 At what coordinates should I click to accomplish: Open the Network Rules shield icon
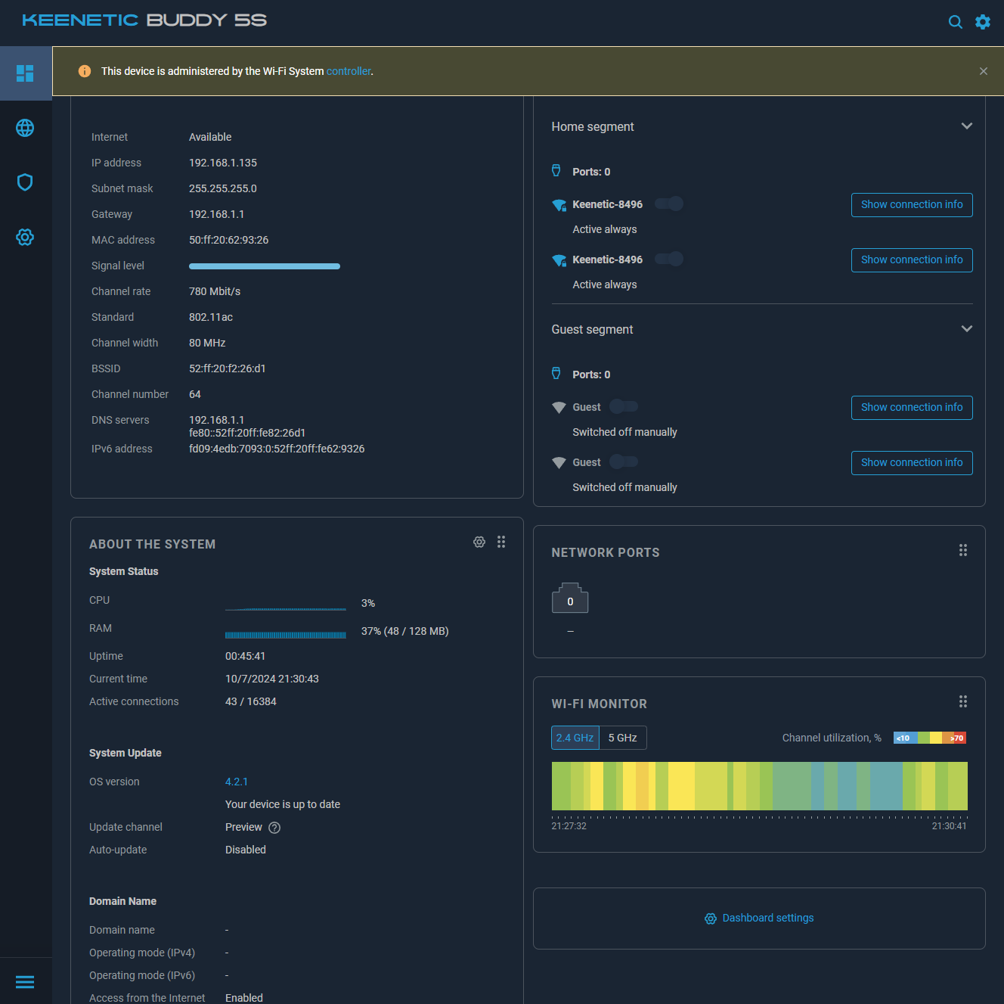[x=25, y=182]
